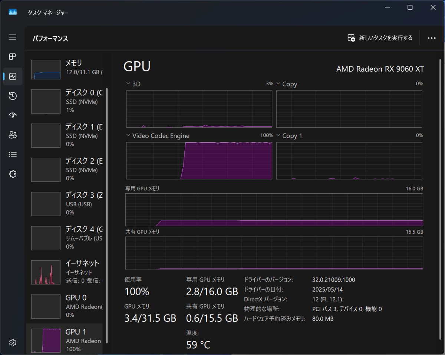Select GPU 0 in the device list
Screen dimensions: 445x355
click(x=67, y=306)
